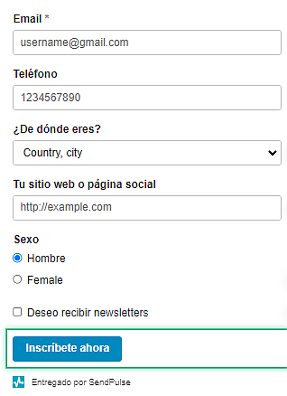Click the red required asterisk beside Email
This screenshot has height=396, width=287.
coord(47,18)
